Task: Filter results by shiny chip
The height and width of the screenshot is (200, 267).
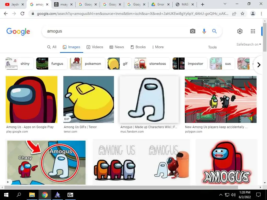Action: coord(20,64)
